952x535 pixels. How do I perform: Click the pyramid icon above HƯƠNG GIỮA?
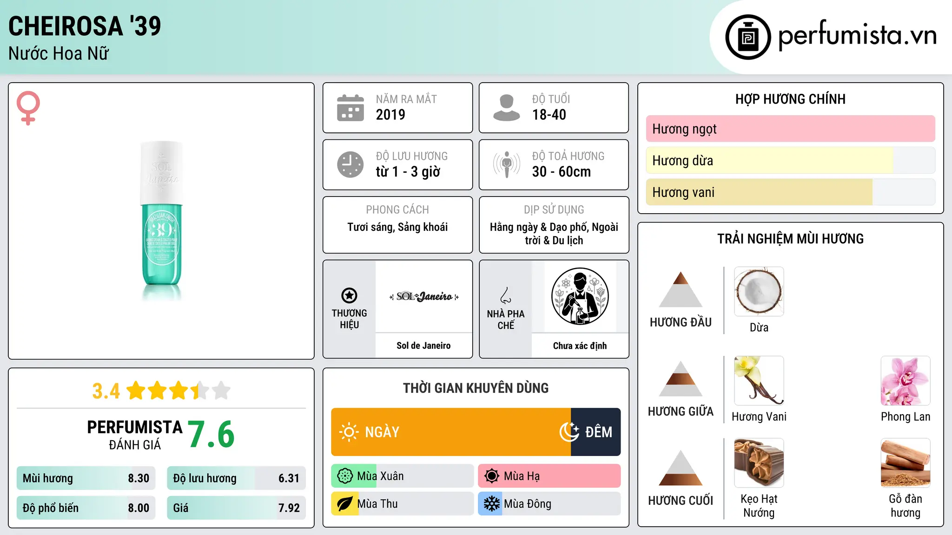pos(681,378)
